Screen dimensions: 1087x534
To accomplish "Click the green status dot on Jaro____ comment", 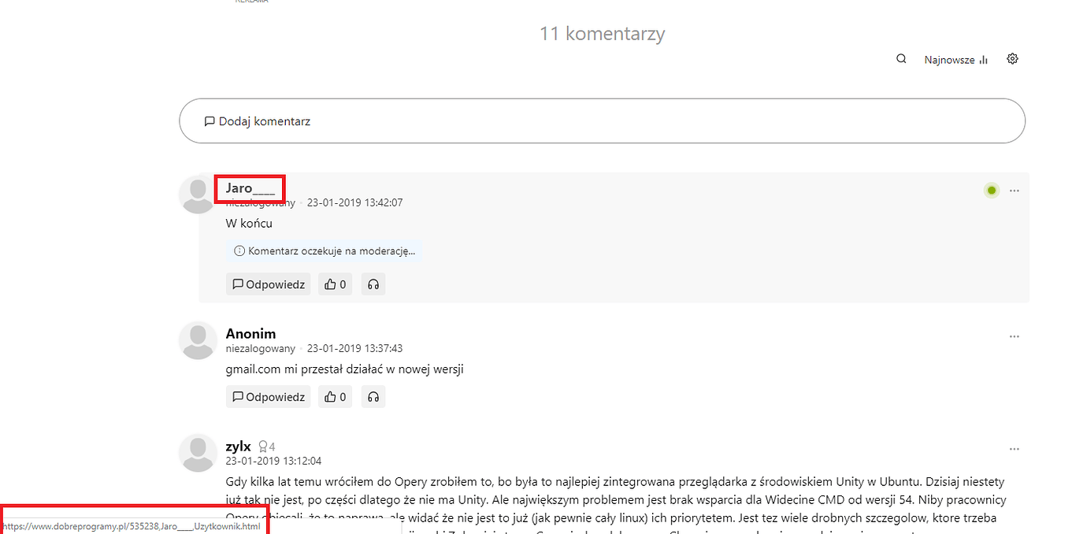I will tap(992, 191).
